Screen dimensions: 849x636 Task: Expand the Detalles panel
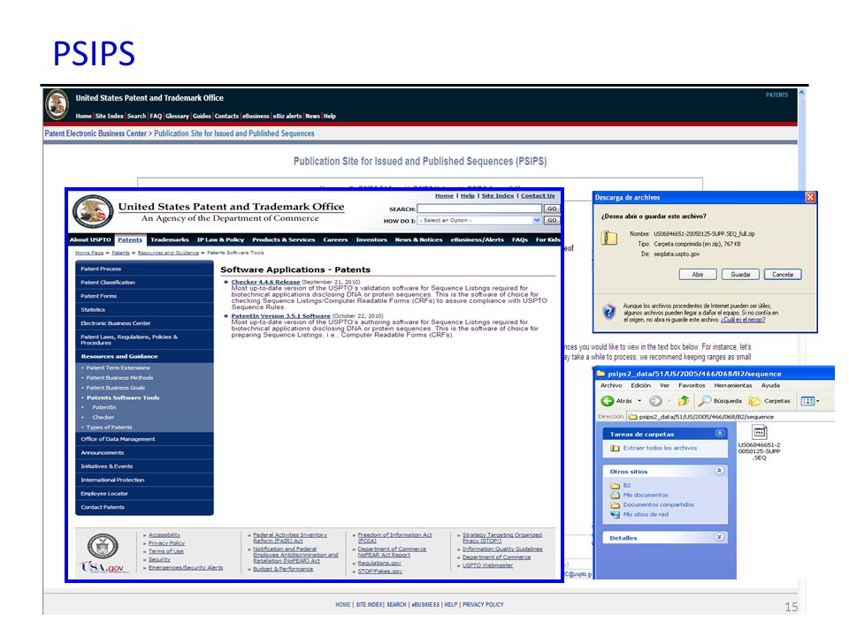(720, 537)
